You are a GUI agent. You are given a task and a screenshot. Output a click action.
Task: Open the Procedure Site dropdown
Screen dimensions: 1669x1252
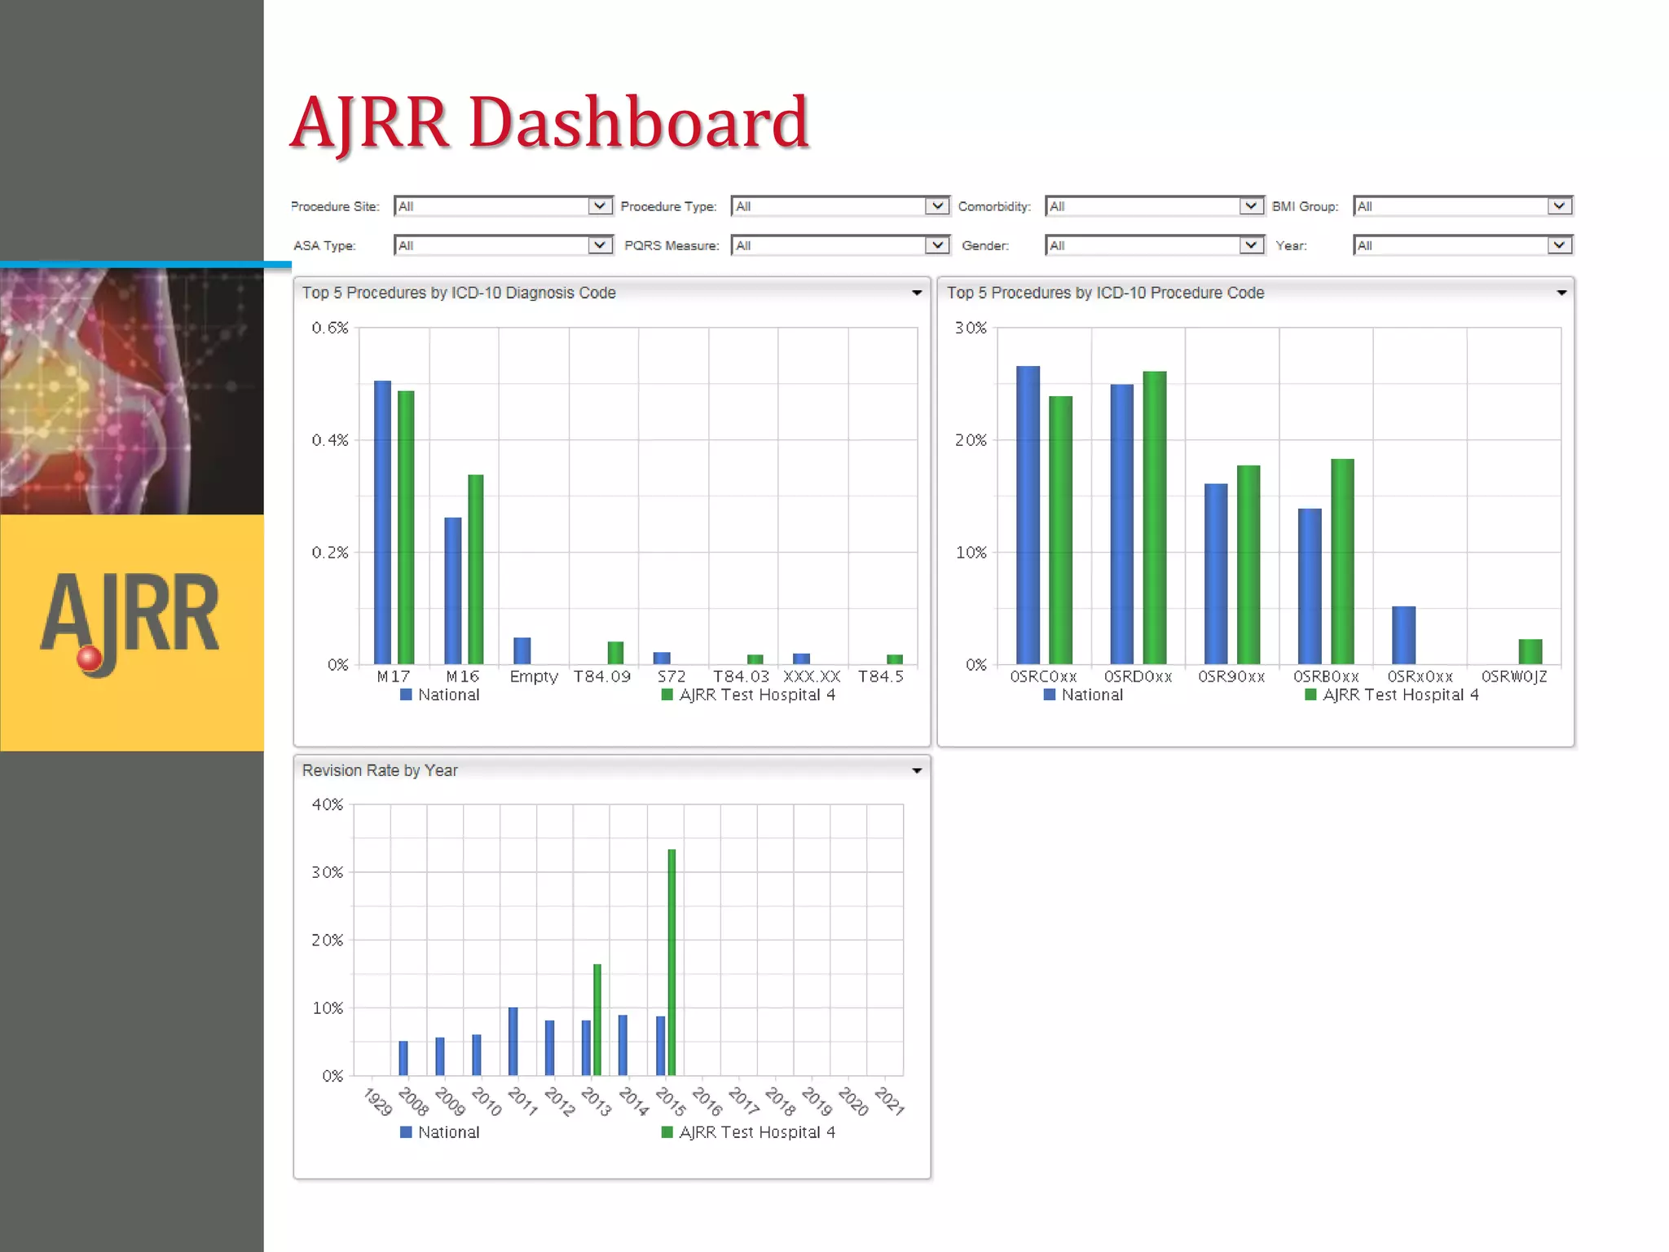click(x=503, y=206)
